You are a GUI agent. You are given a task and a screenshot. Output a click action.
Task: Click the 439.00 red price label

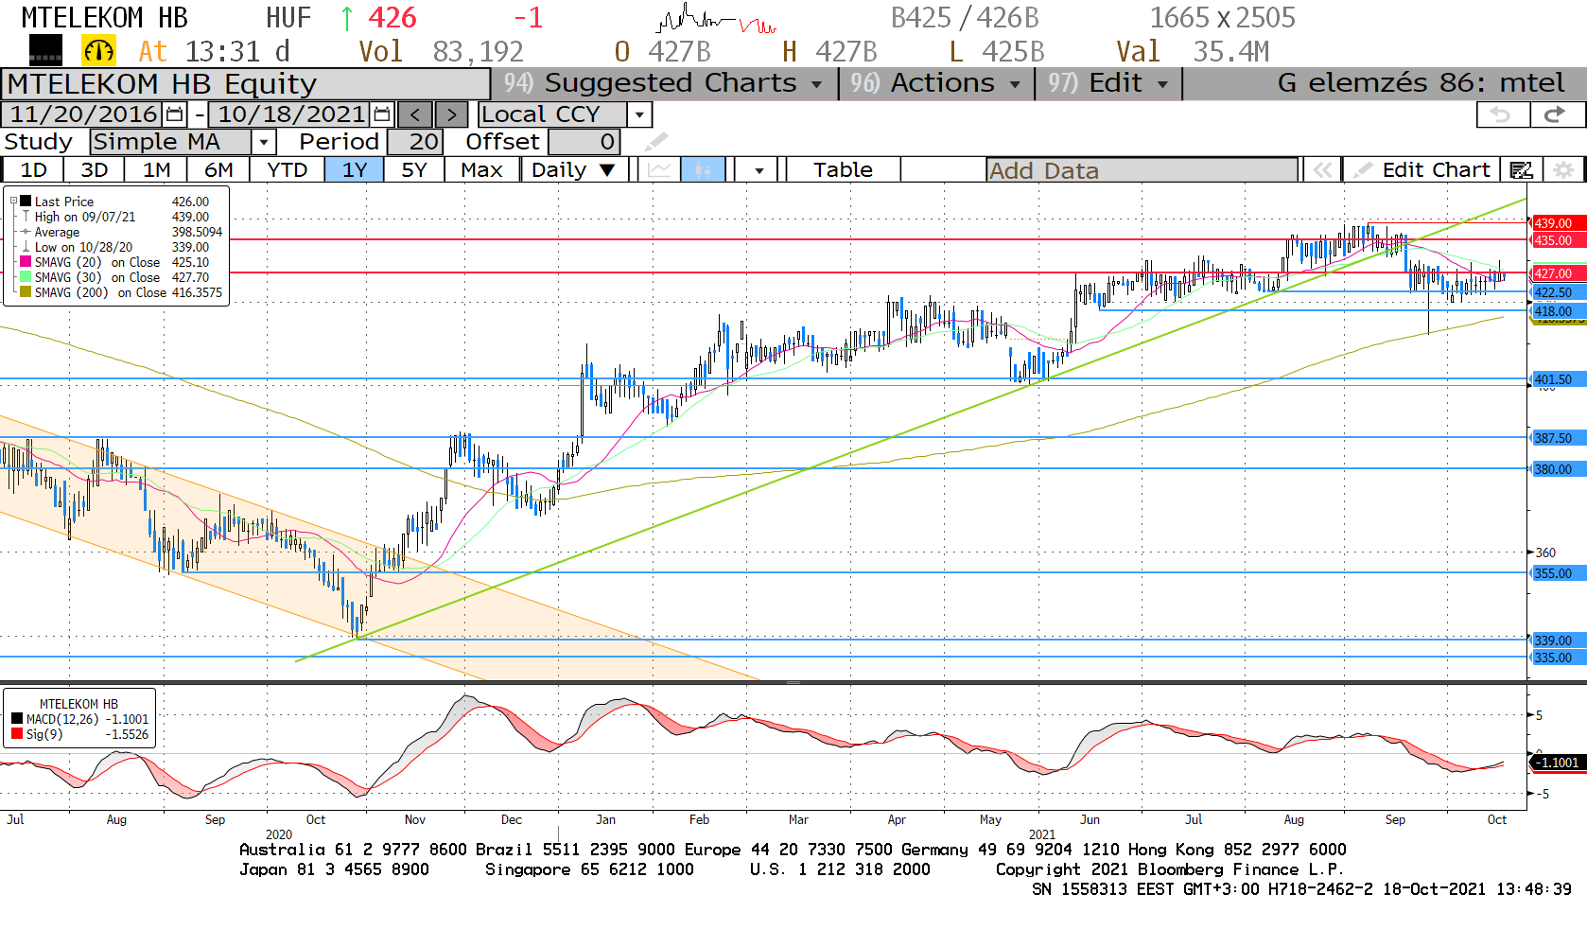click(x=1557, y=223)
